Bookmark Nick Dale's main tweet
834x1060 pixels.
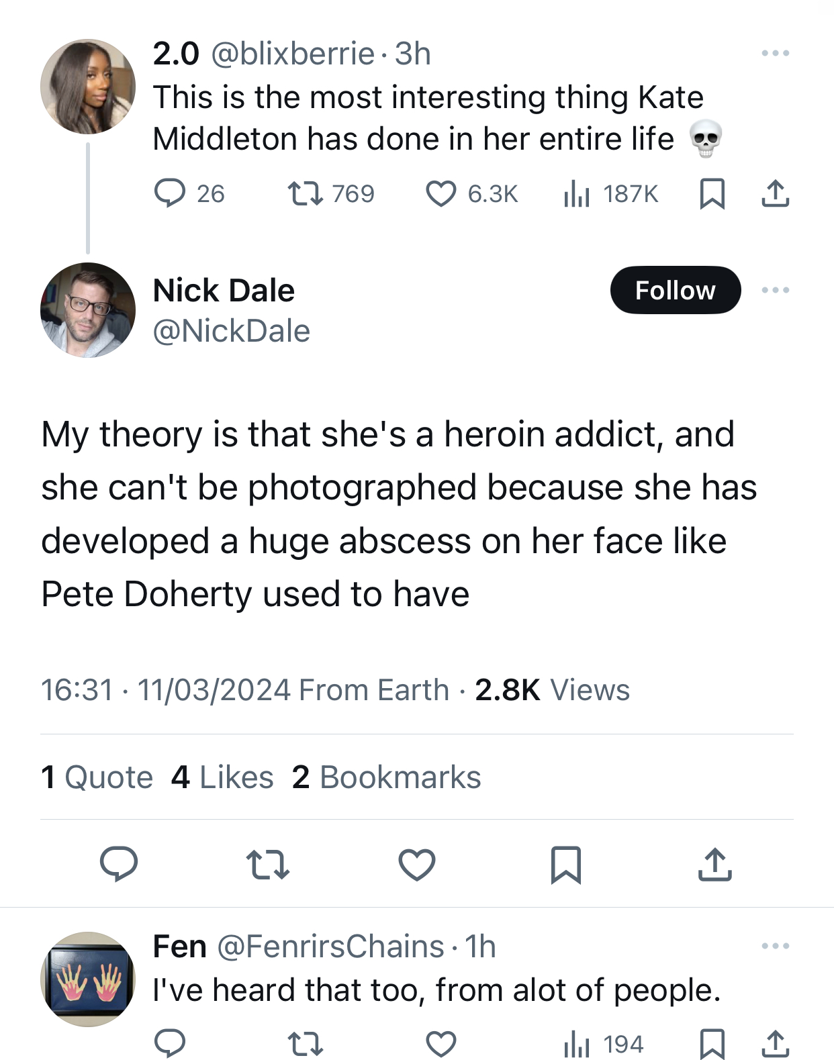point(565,864)
